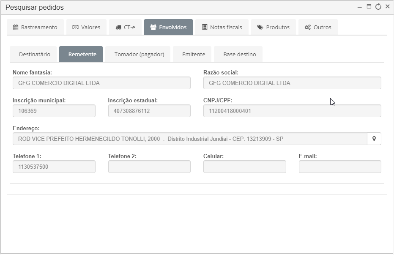Click the Inscrição municipal label
Screen dimensions: 394x255
point(39,100)
